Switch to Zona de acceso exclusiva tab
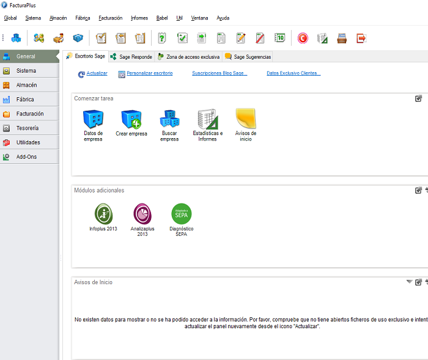 click(189, 57)
